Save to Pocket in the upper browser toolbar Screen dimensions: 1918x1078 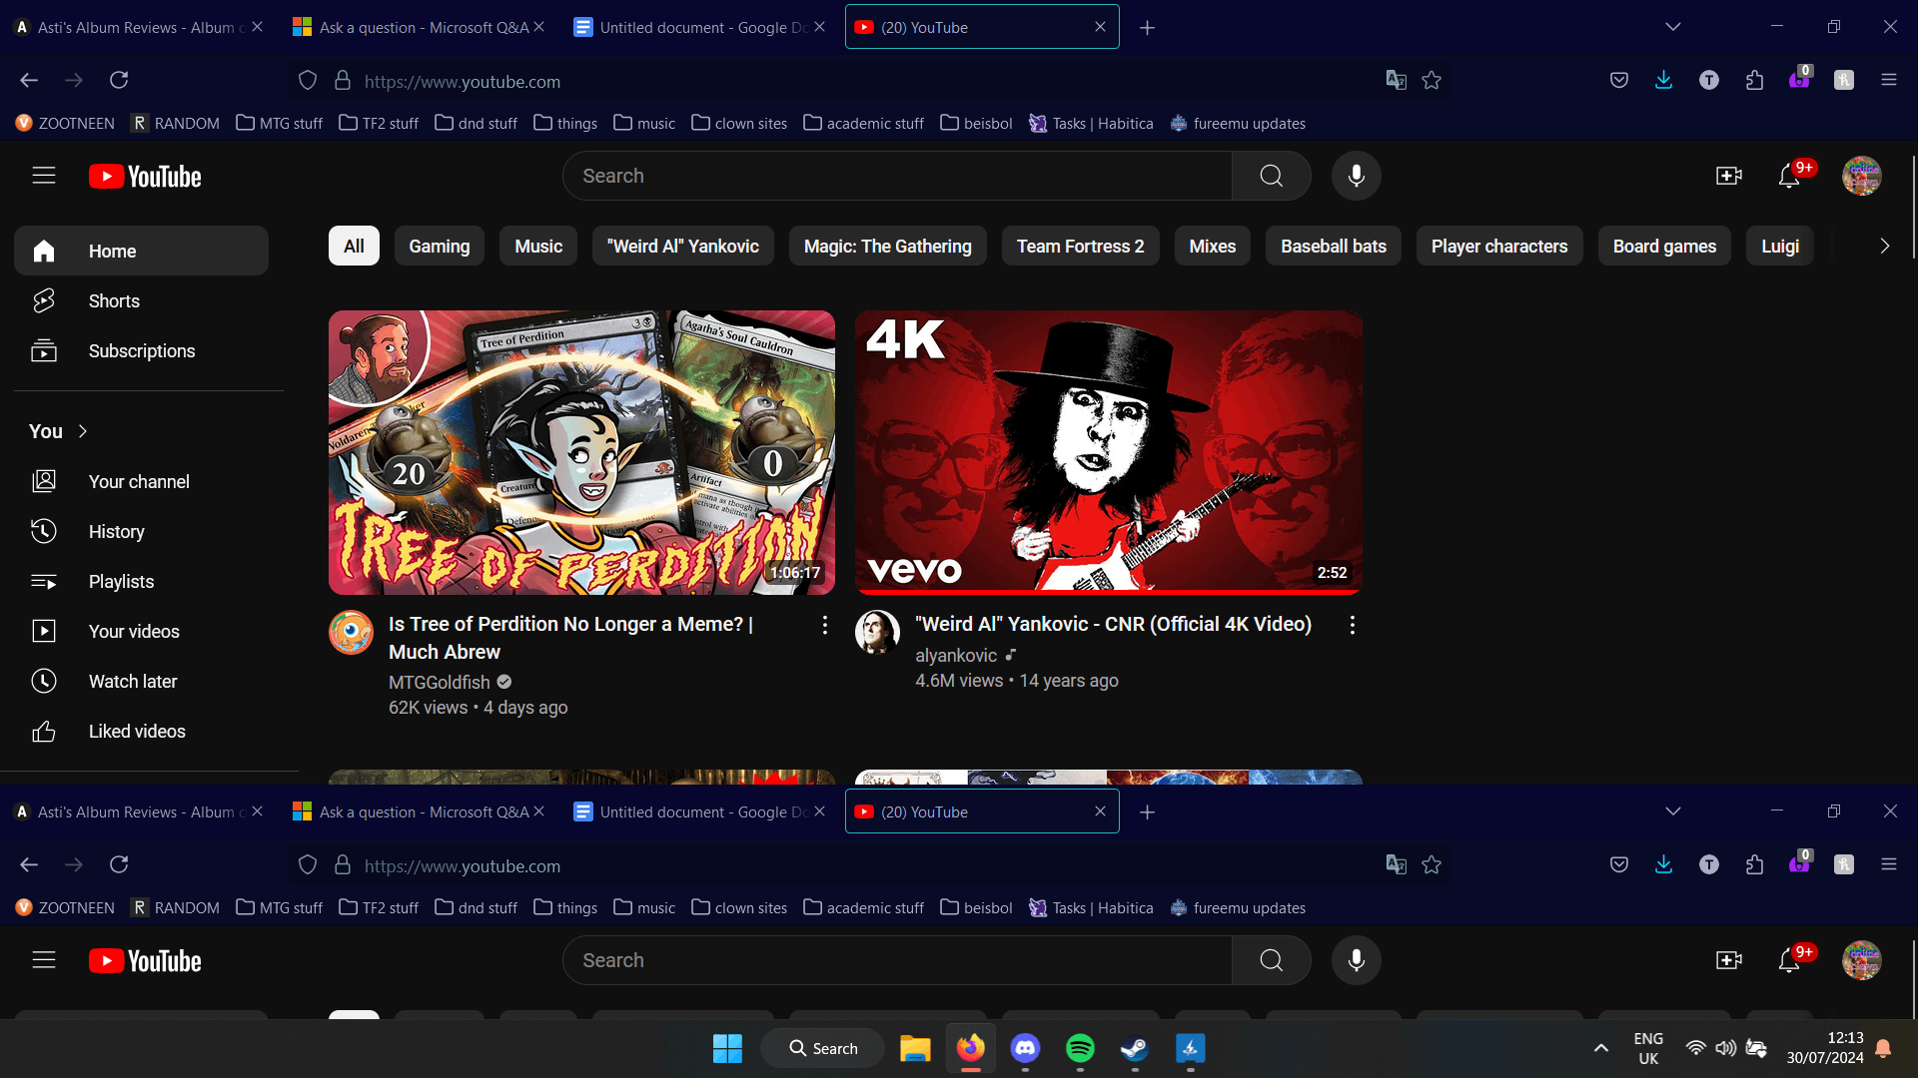[x=1619, y=80]
